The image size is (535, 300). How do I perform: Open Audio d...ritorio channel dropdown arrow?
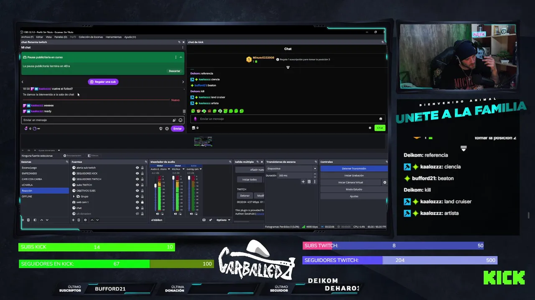(x=169, y=169)
